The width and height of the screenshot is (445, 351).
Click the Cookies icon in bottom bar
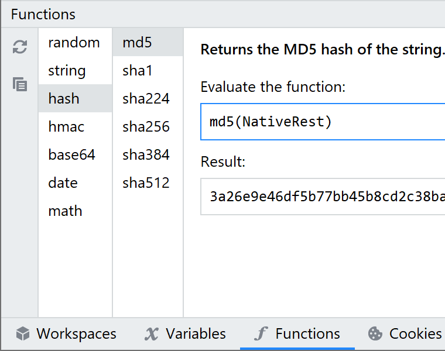click(375, 334)
